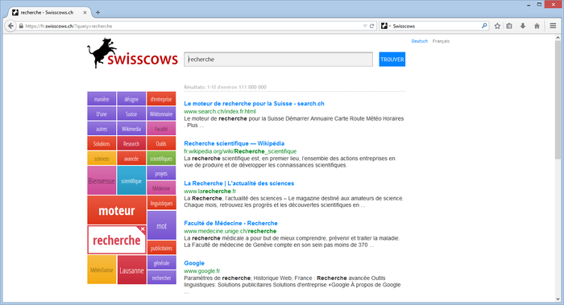Select the Wikimedia keyword tile

[x=131, y=128]
